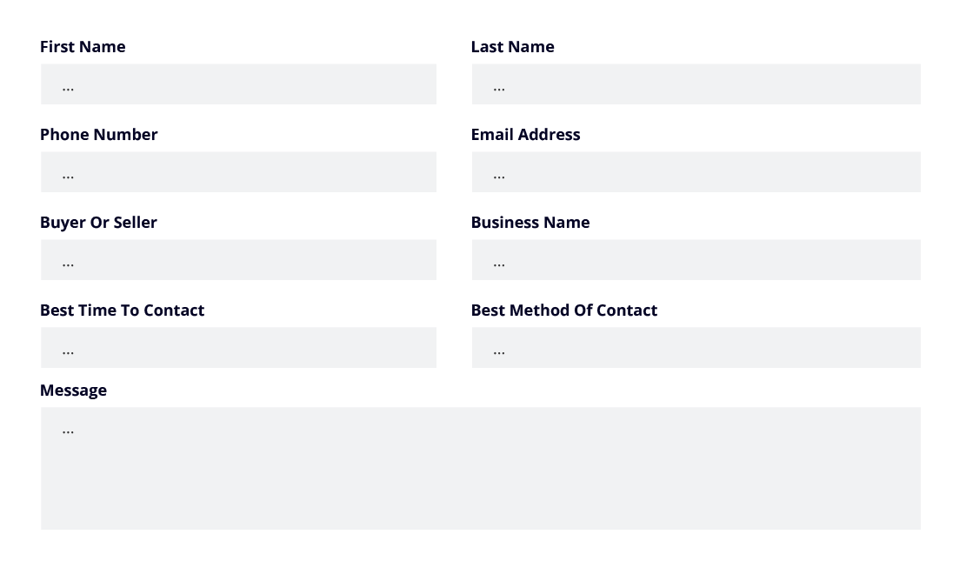Click inside the large Message text area

480,474
